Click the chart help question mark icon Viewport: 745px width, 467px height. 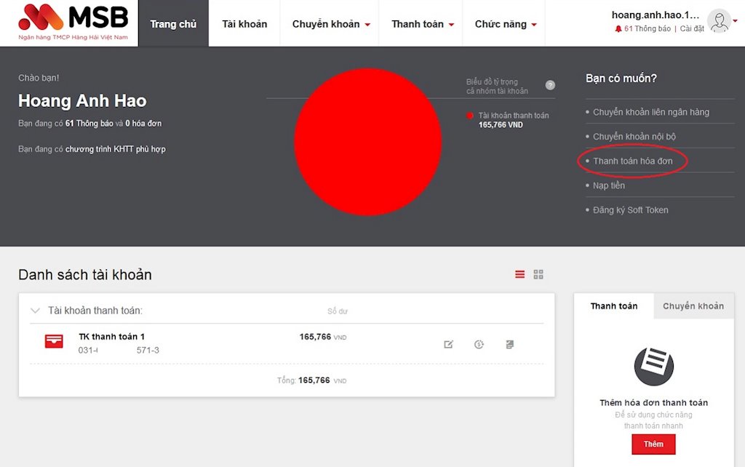coord(550,85)
